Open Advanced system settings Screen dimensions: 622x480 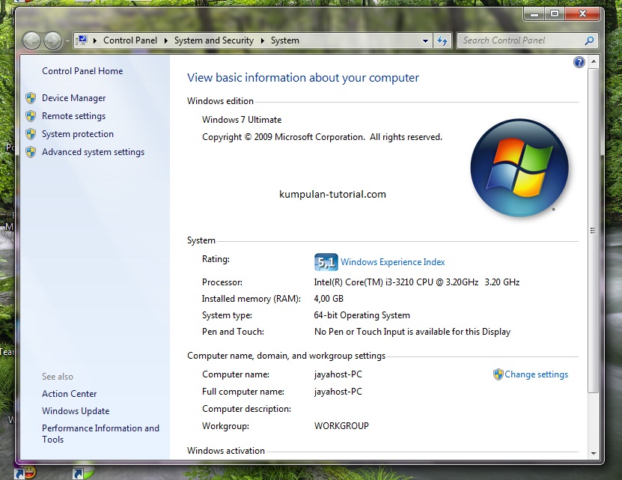[x=94, y=152]
